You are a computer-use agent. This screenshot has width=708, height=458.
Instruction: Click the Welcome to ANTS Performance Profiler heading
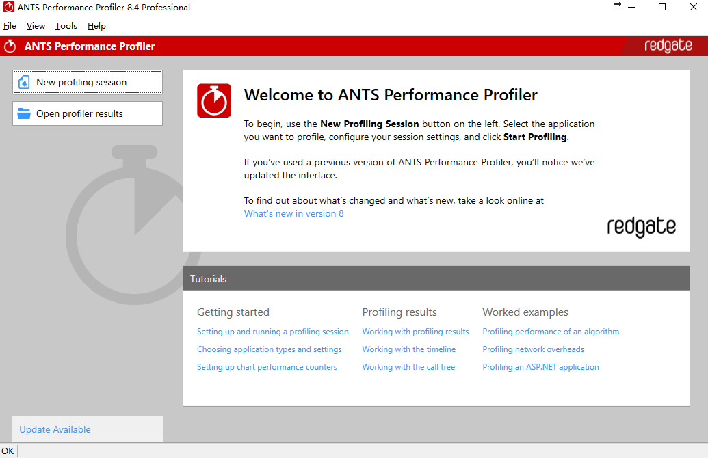[x=391, y=95]
